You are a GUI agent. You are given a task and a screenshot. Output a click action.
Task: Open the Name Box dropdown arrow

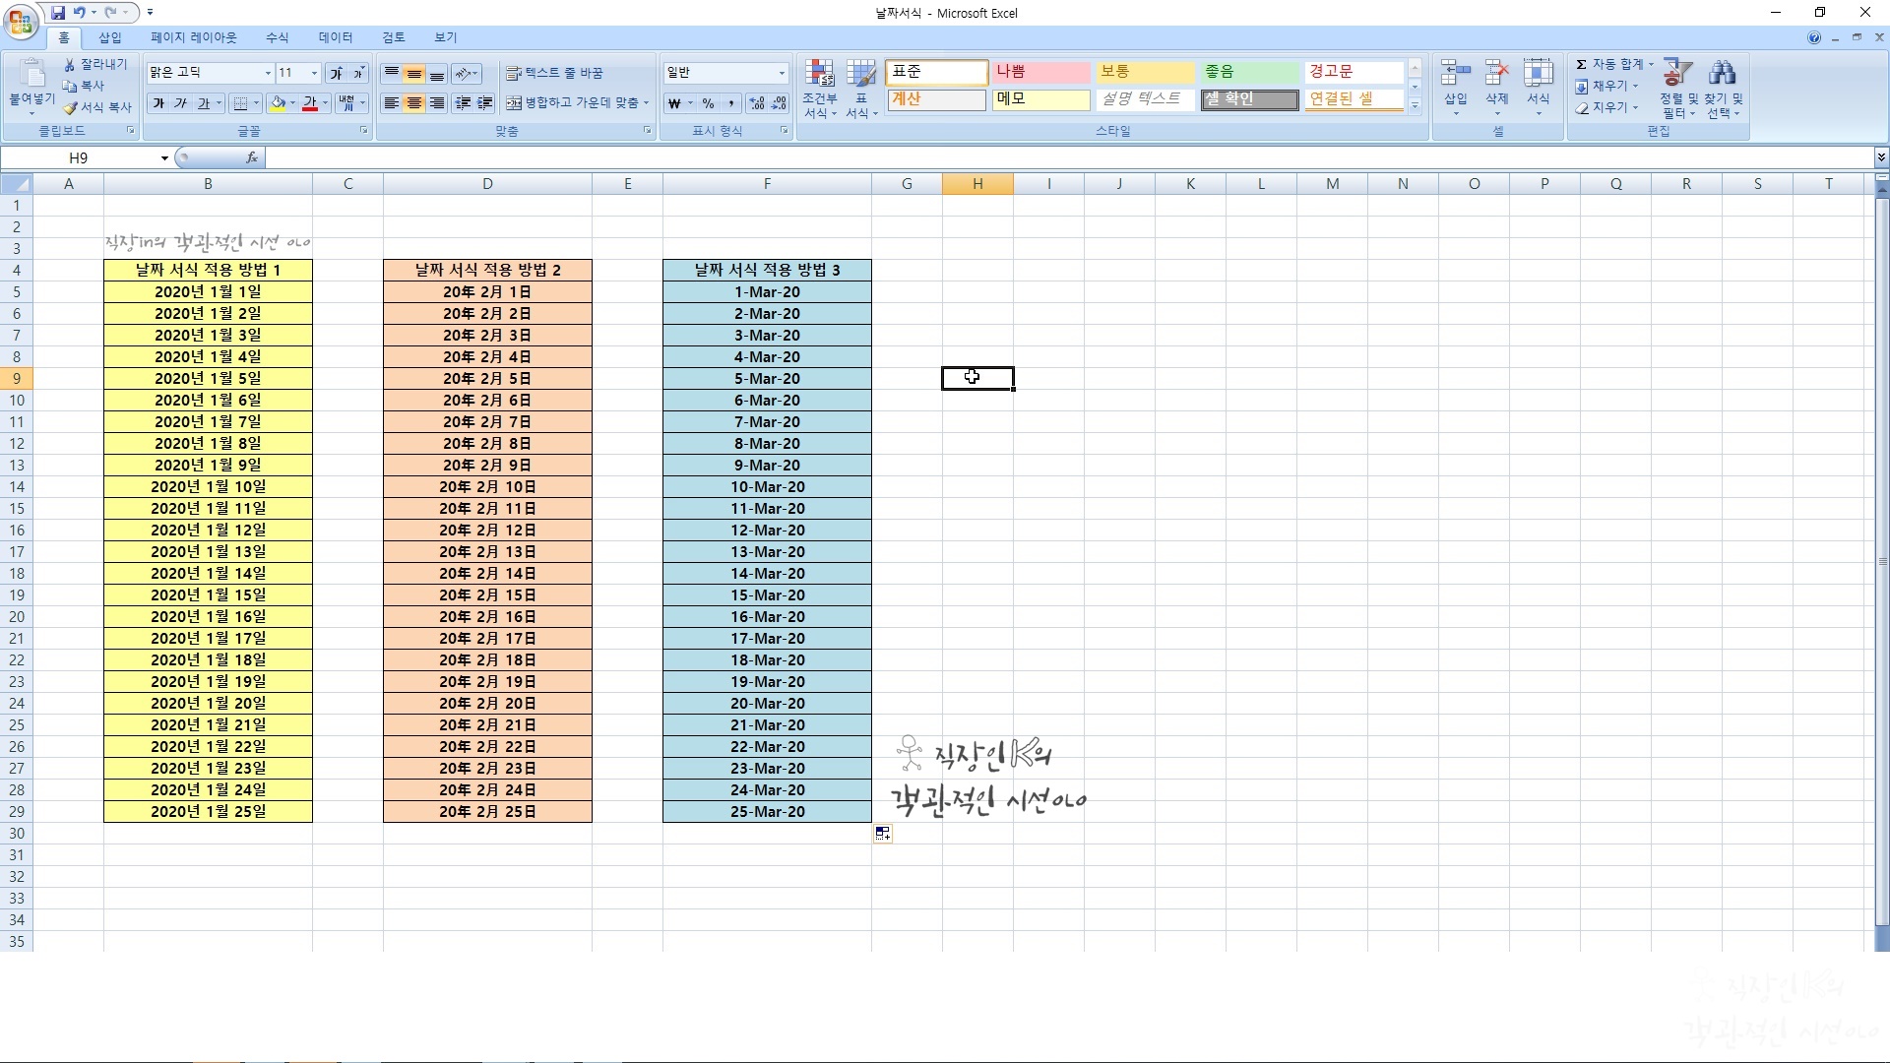click(x=164, y=157)
